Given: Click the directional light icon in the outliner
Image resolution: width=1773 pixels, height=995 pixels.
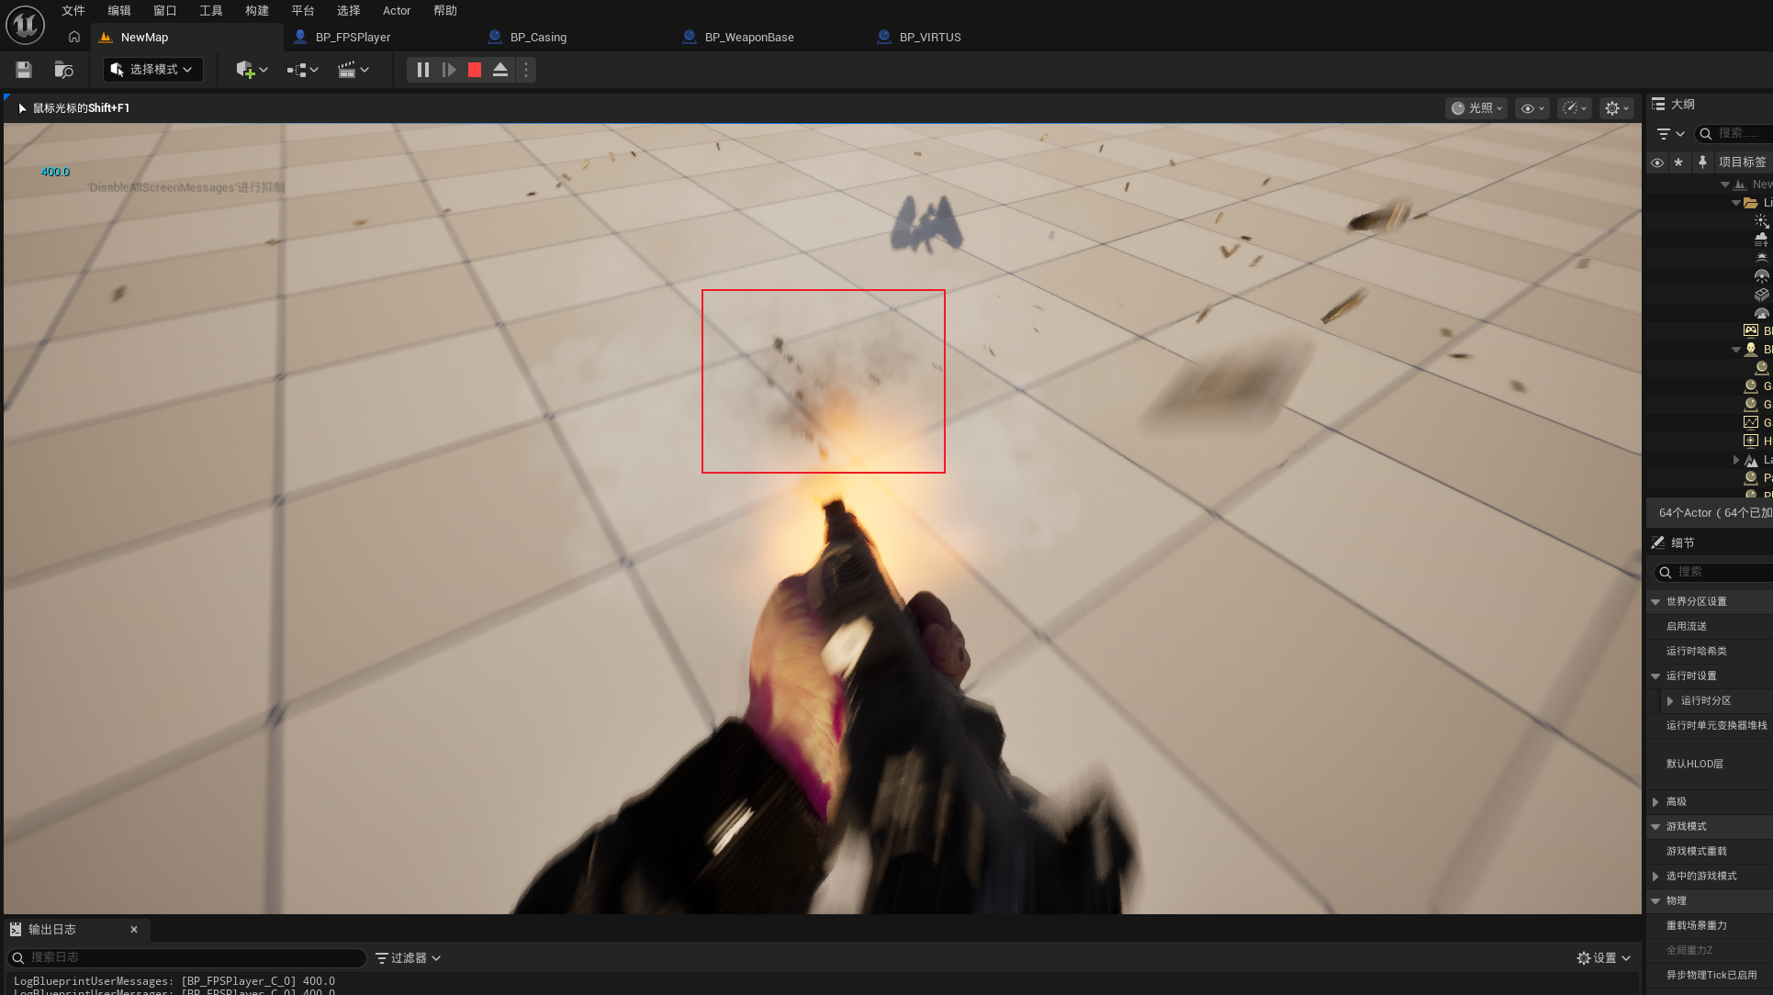Looking at the screenshot, I should click(x=1761, y=220).
